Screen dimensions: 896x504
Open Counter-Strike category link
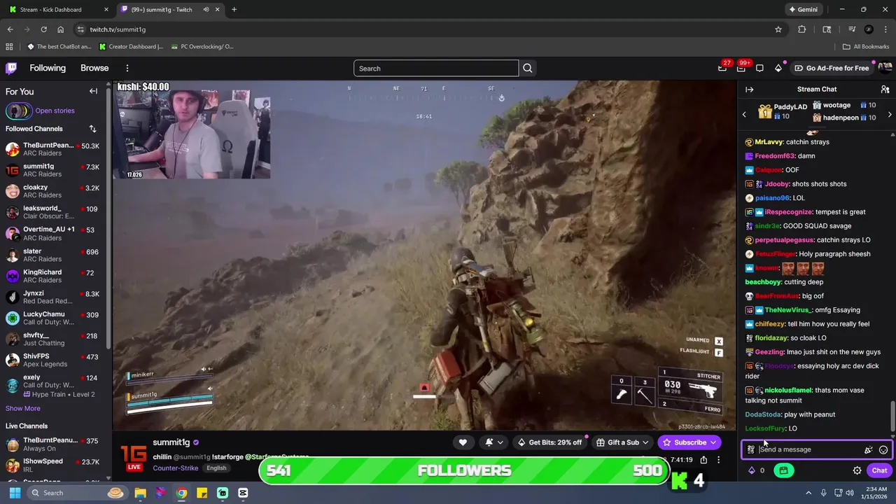coord(175,468)
